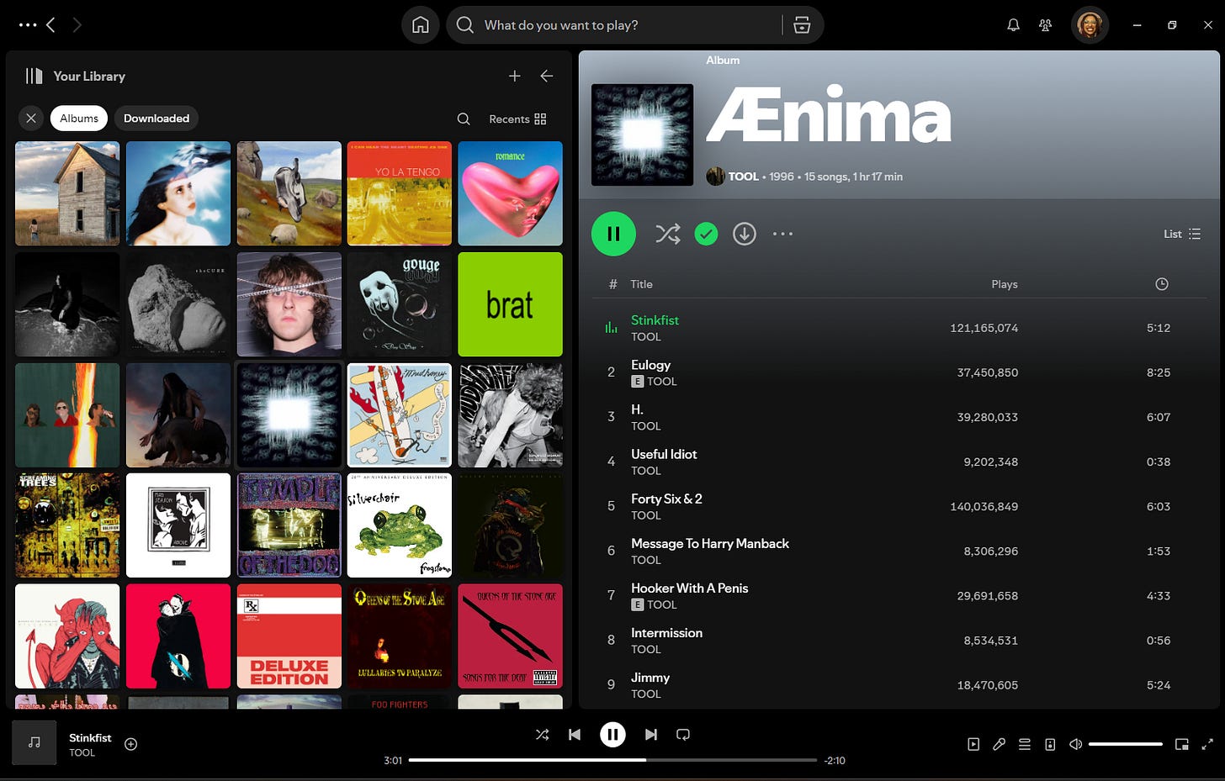
Task: Sort tracks by the Title column header
Action: [x=642, y=284]
